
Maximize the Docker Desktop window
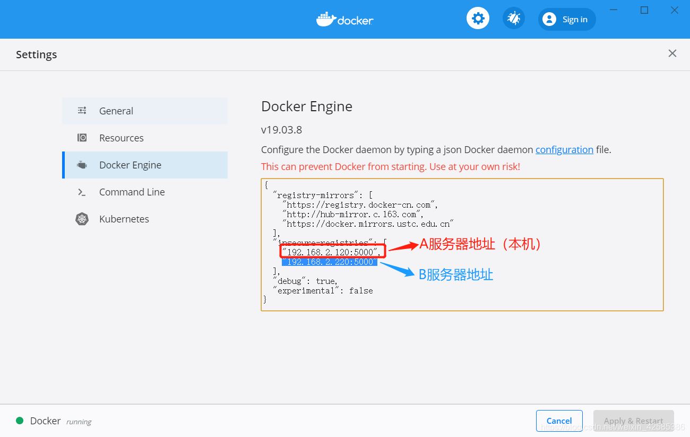coord(644,10)
